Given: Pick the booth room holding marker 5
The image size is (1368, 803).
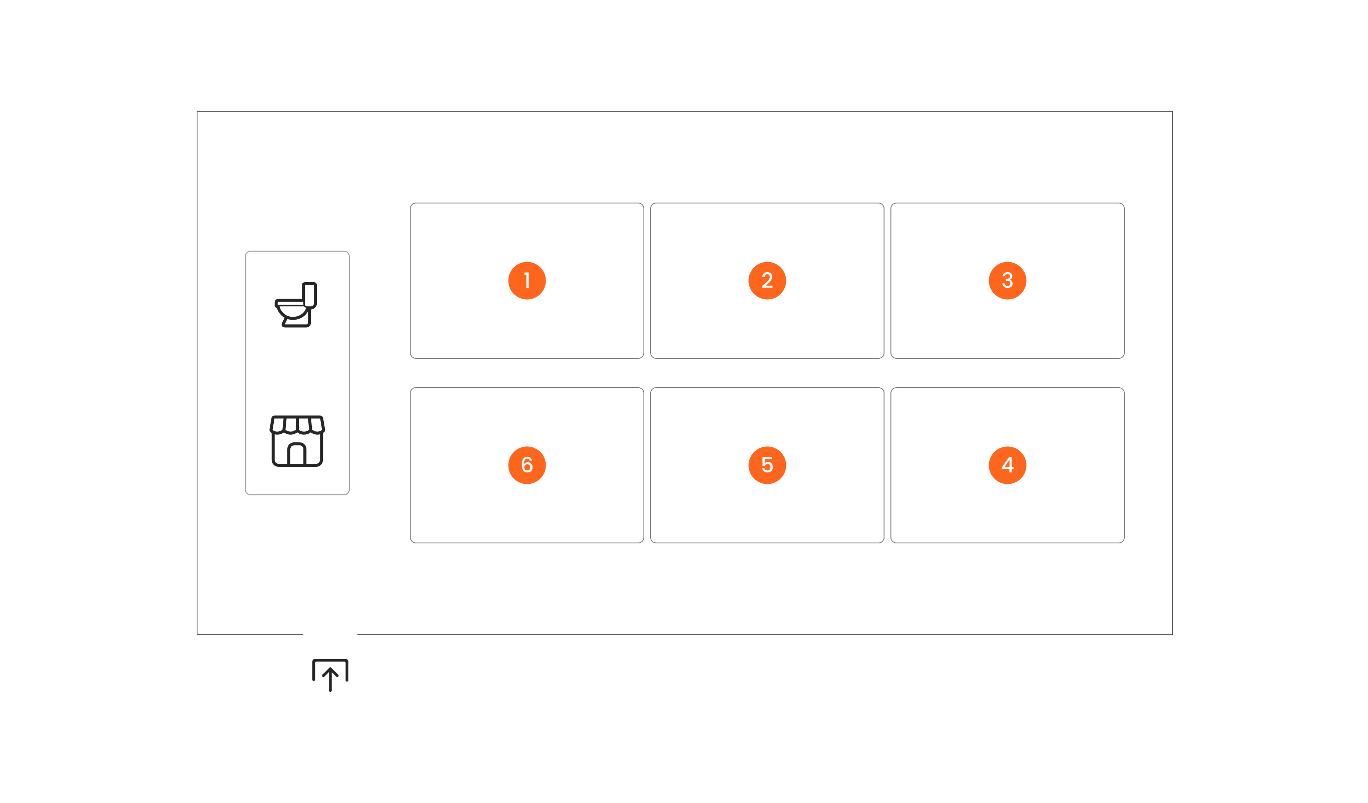Looking at the screenshot, I should coord(767,465).
